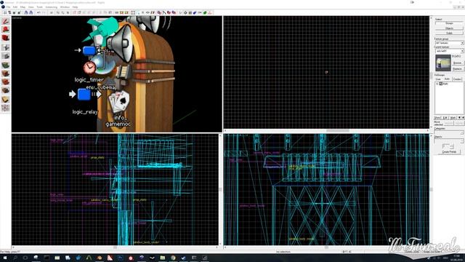Switch to the Cordon VisGroups tab
Viewport: 465px width, 262px height.
click(457, 79)
